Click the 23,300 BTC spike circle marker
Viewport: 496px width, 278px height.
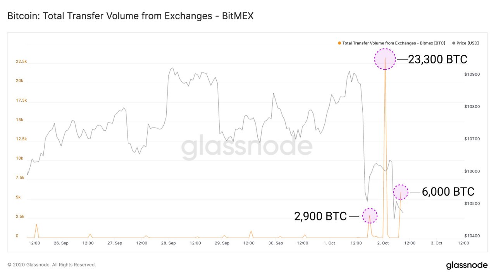pyautogui.click(x=385, y=59)
